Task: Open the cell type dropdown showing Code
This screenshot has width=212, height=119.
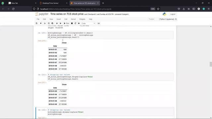Action: 88,23
